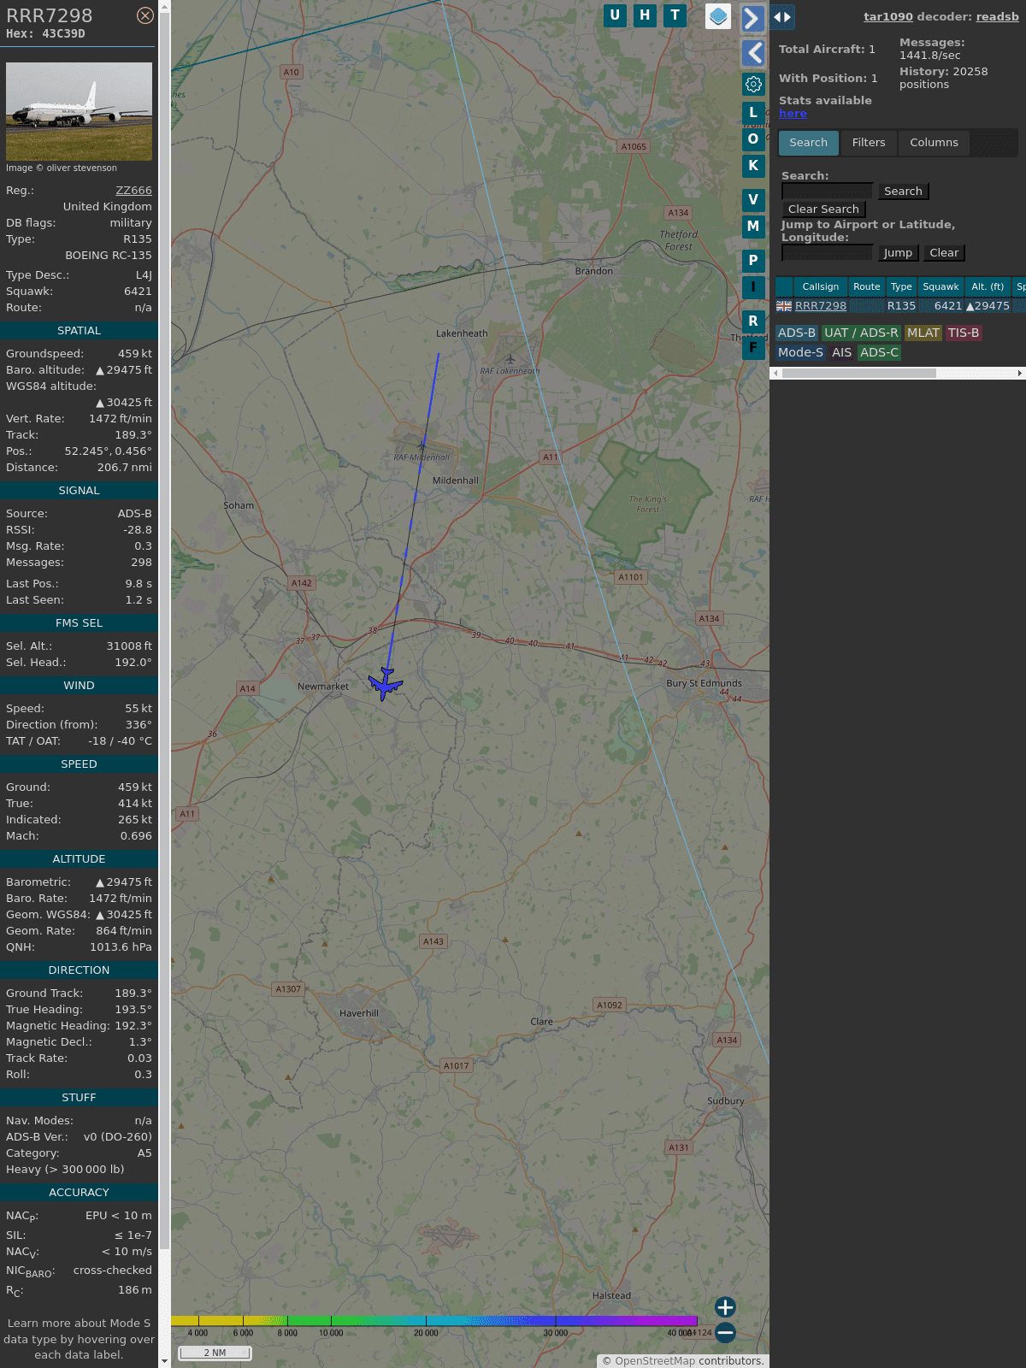Viewport: 1026px width, 1368px height.
Task: Toggle the R map button
Action: [x=753, y=321]
